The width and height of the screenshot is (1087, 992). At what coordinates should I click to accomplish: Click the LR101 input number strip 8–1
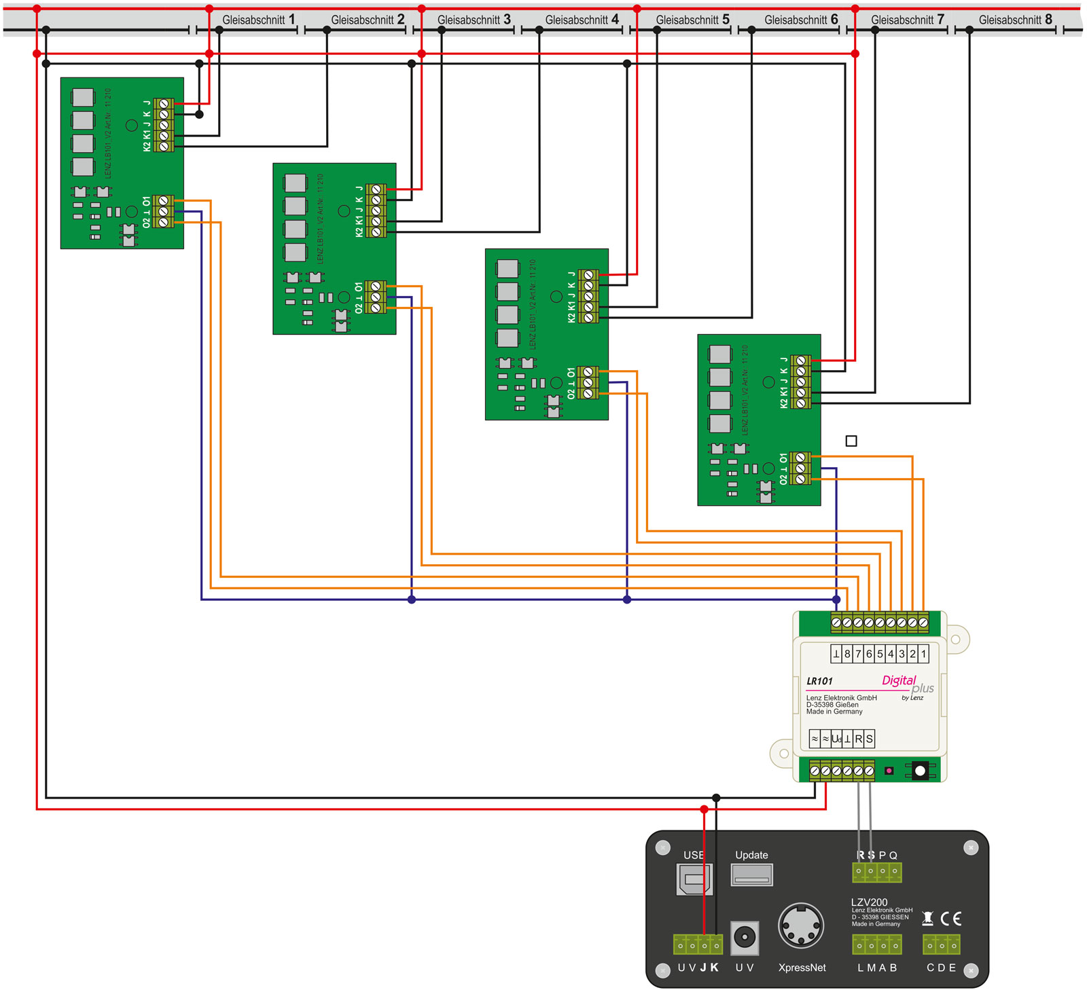pos(880,654)
